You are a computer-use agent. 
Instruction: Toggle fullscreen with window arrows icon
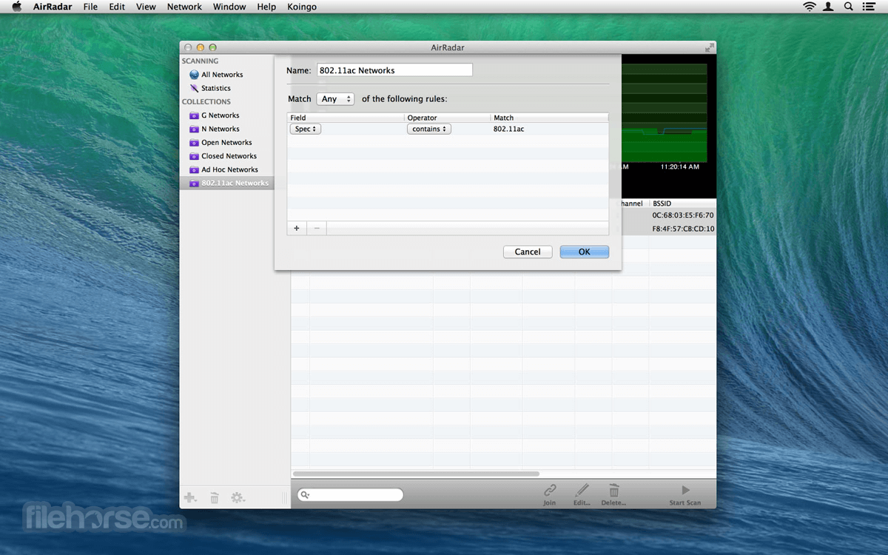point(710,47)
